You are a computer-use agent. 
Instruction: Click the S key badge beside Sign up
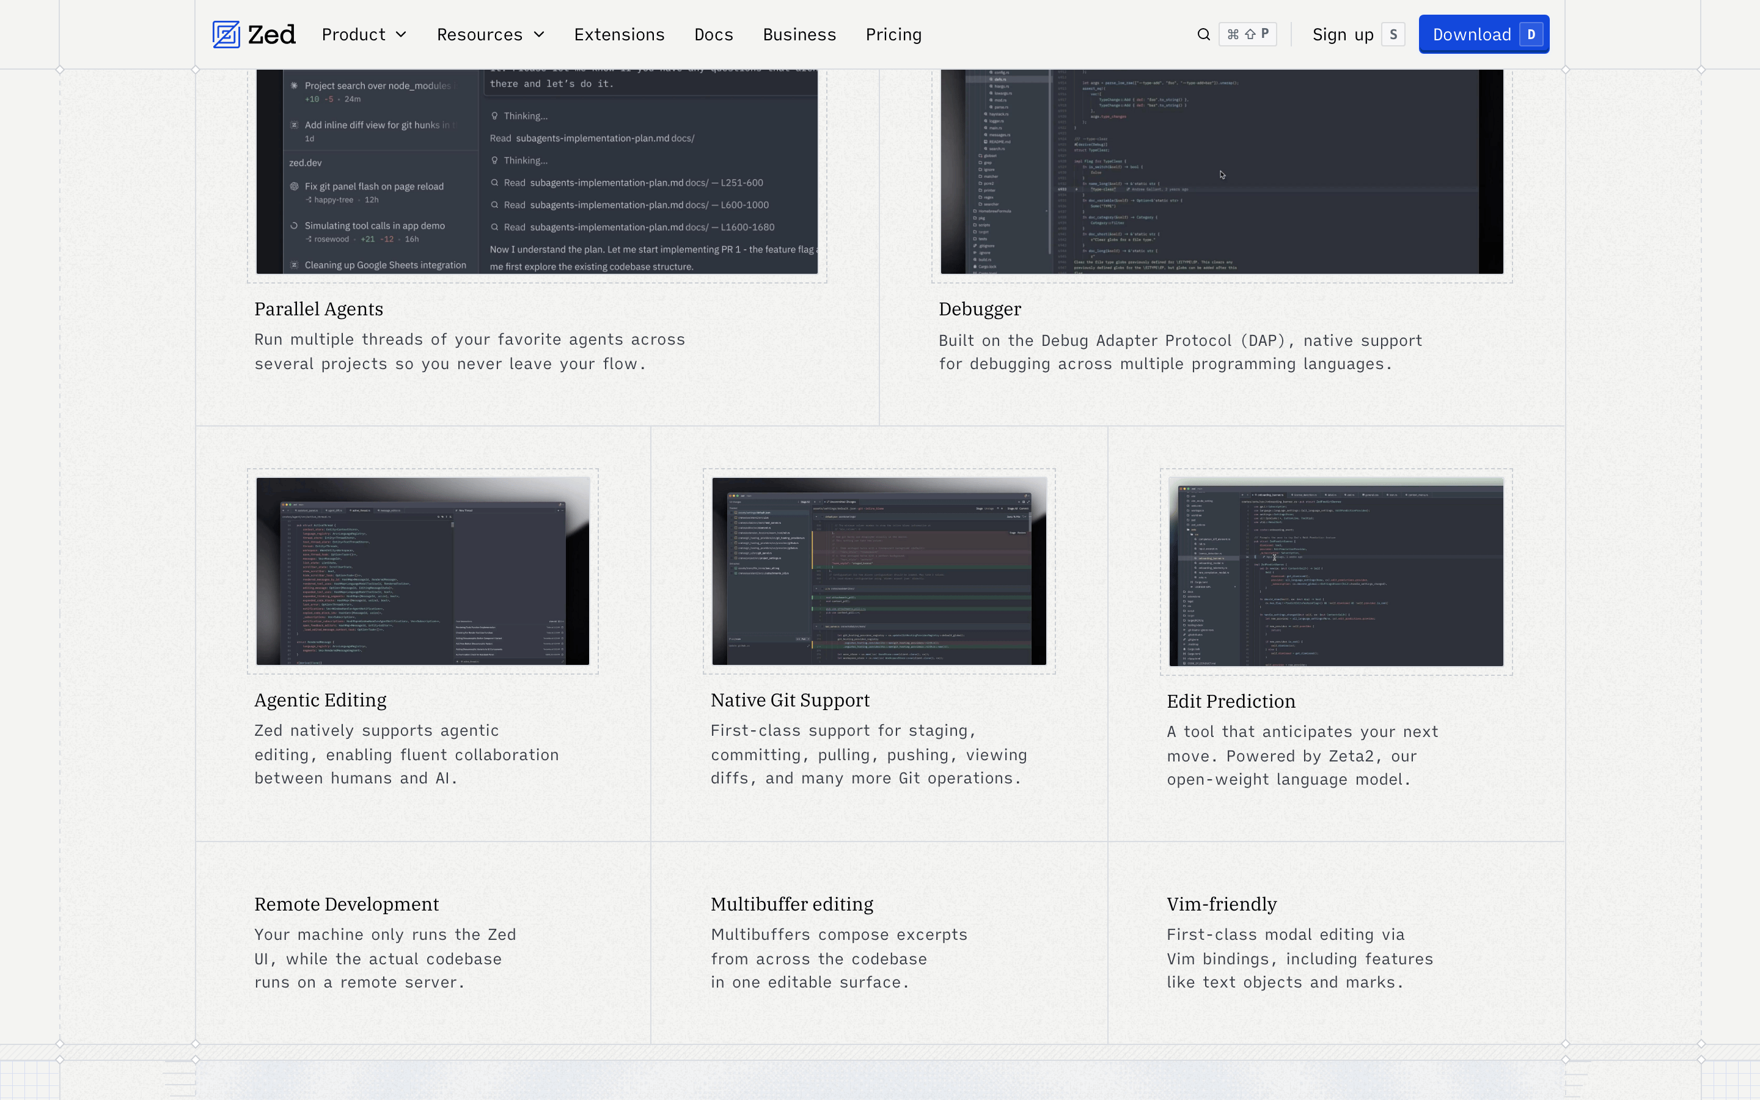(x=1393, y=34)
